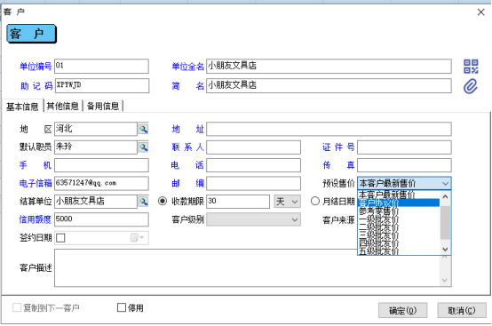Click the 收款期限 field showing 30
The image size is (492, 326).
238,202
